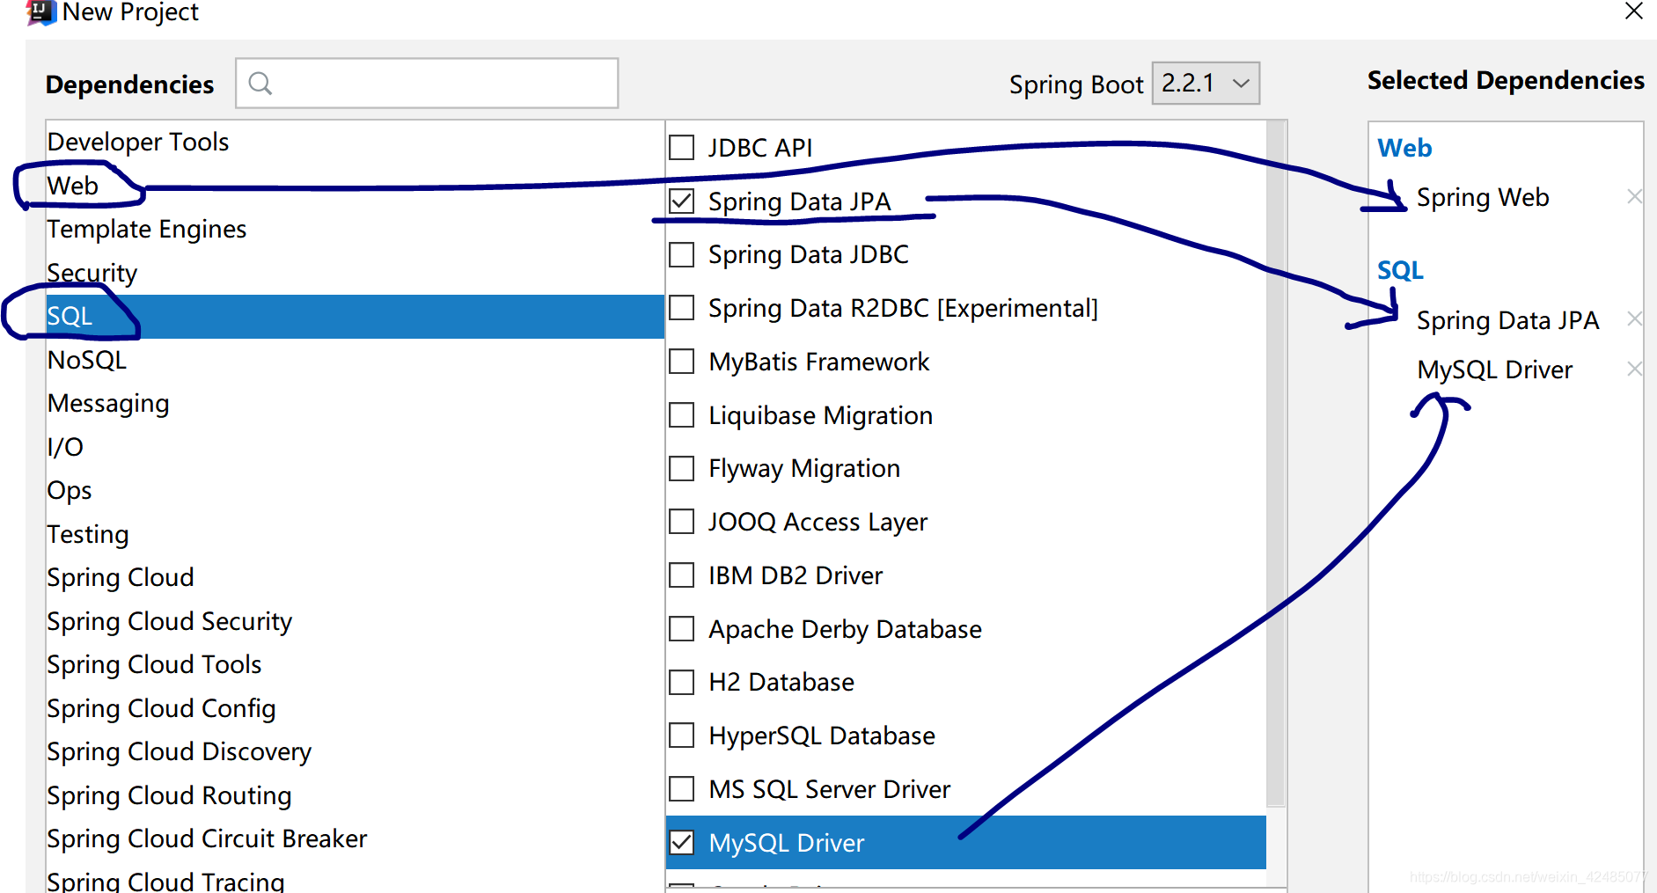Select Spring Web in Selected Dependencies

pos(1483,197)
